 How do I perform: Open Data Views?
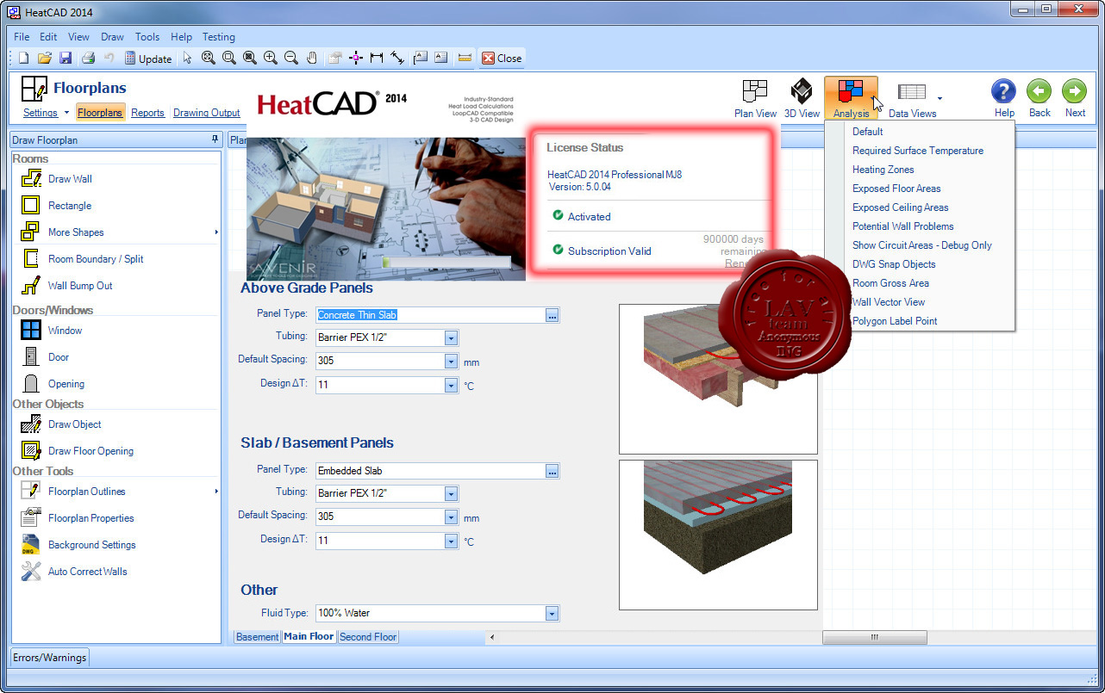(x=912, y=98)
